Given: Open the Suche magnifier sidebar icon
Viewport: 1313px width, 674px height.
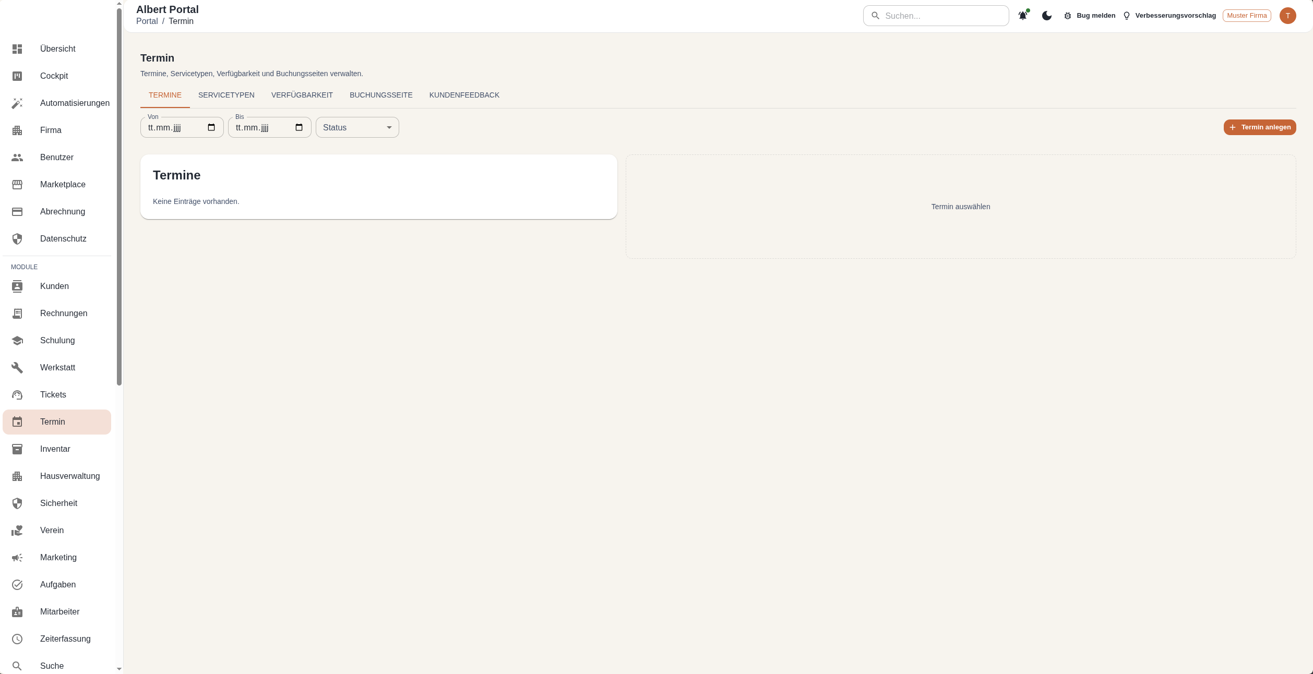Looking at the screenshot, I should pos(17,666).
